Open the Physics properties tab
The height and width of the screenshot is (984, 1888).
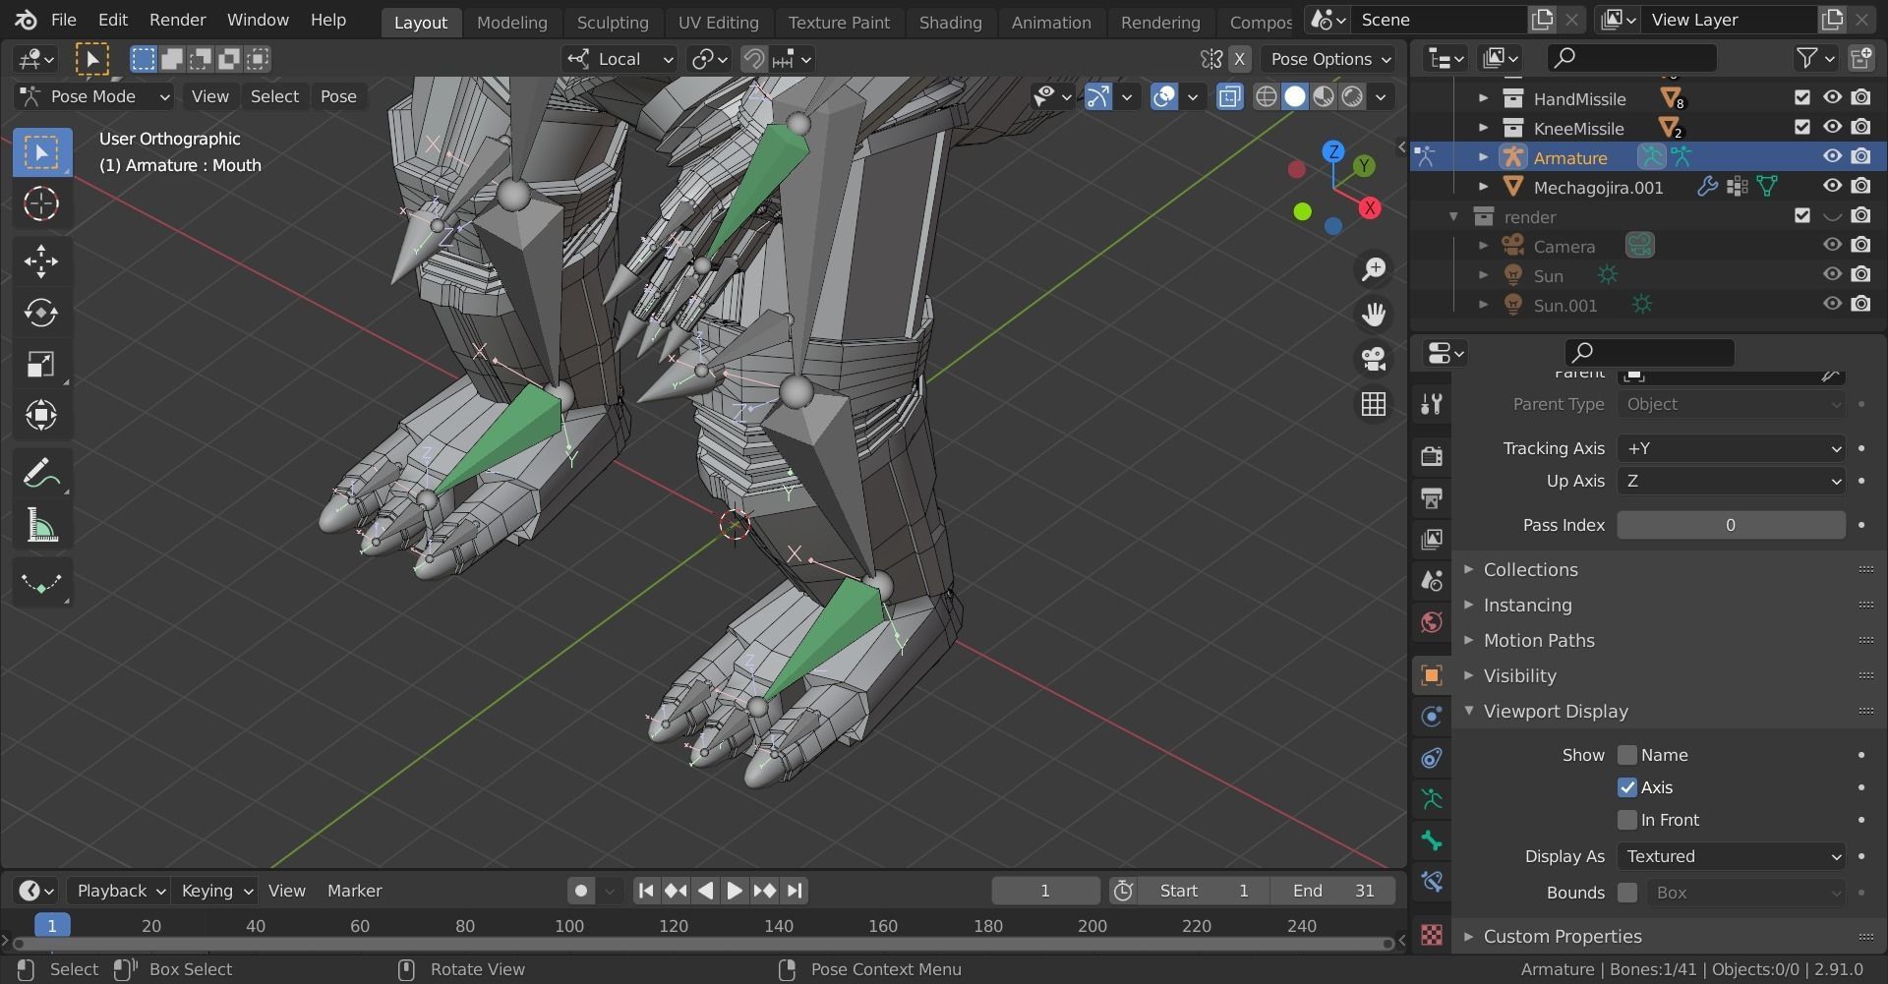pyautogui.click(x=1432, y=716)
